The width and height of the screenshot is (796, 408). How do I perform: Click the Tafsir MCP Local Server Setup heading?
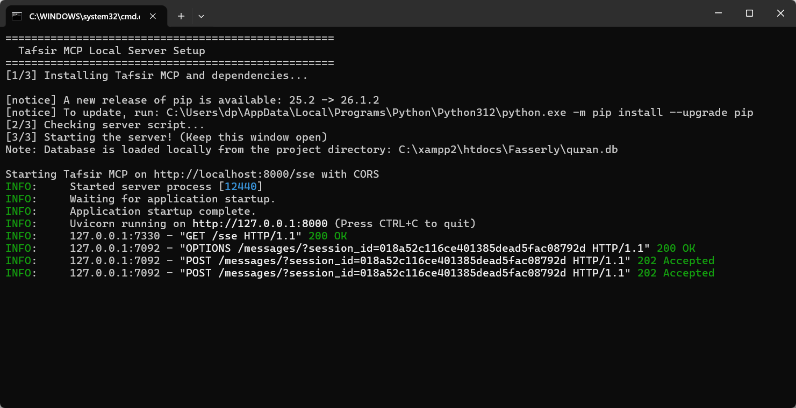tap(112, 51)
